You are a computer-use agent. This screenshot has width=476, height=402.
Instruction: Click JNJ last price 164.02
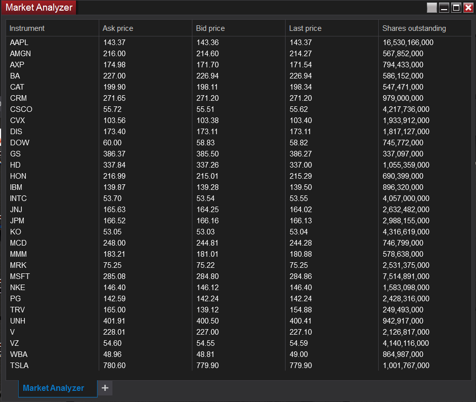pos(301,210)
